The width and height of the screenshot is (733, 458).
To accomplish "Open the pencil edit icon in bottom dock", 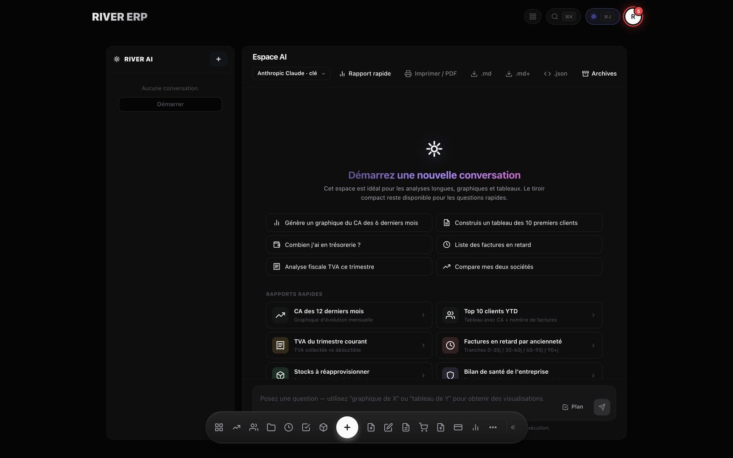I will [x=388, y=427].
